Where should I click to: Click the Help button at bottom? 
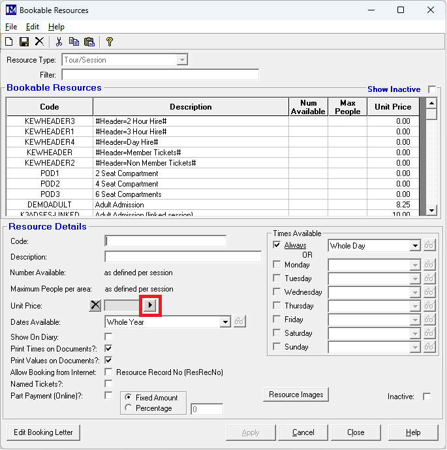point(413,432)
